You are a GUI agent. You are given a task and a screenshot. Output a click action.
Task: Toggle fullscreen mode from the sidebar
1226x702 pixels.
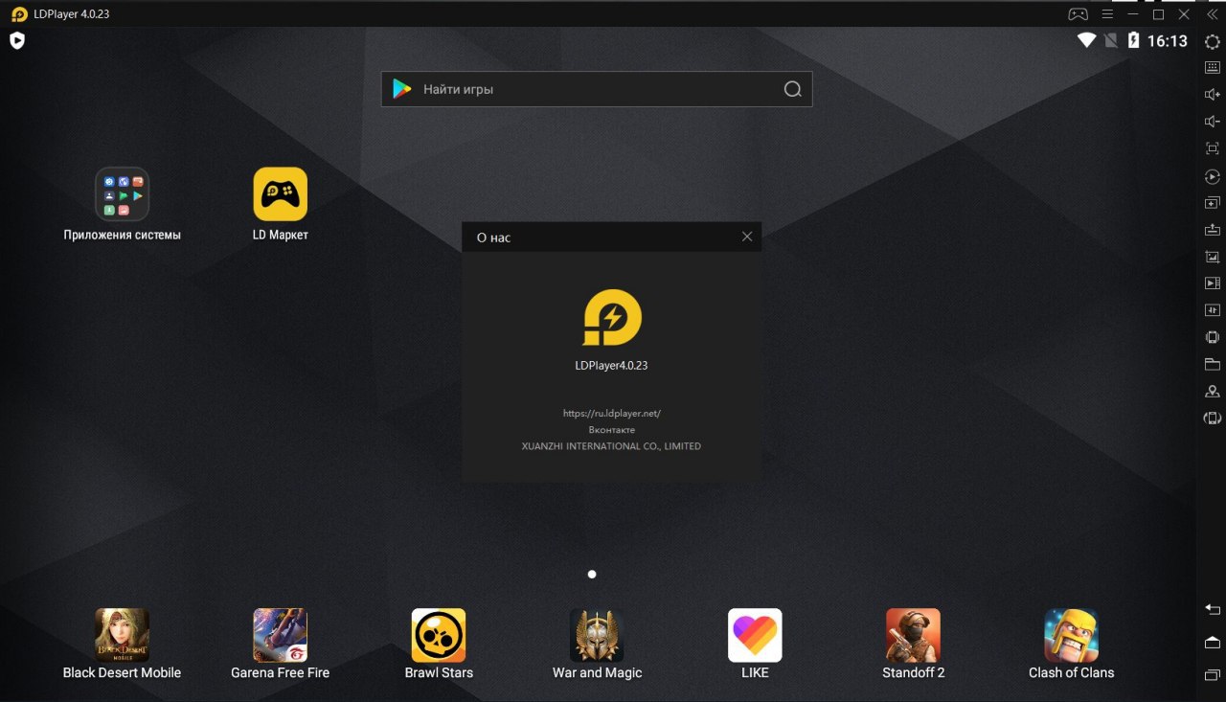[1212, 148]
